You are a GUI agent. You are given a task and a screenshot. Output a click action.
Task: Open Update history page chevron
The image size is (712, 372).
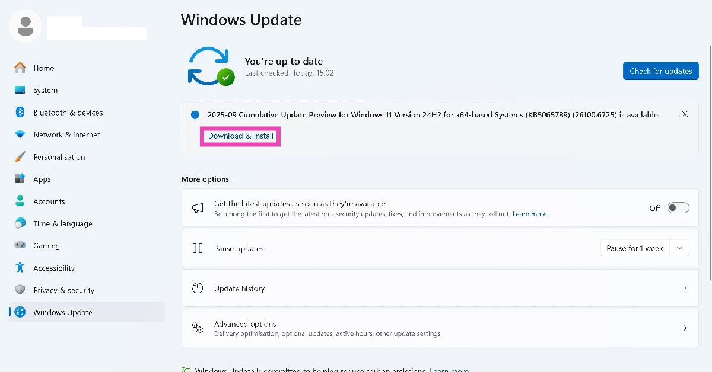point(685,288)
